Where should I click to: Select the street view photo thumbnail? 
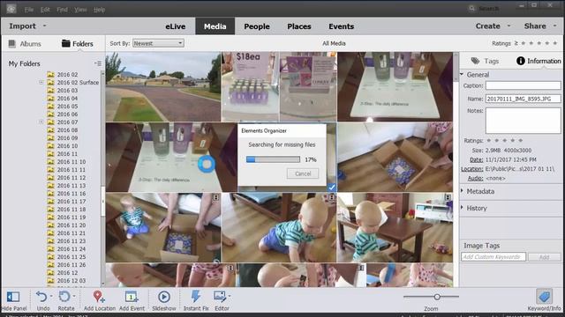(x=163, y=86)
